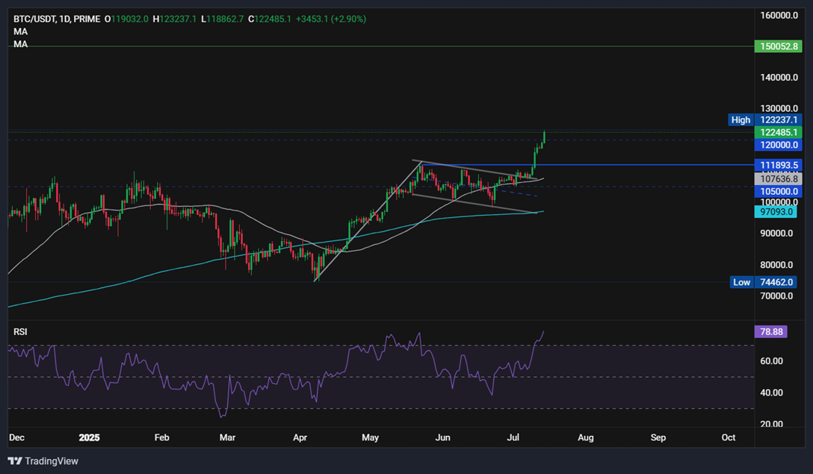The width and height of the screenshot is (813, 474).
Task: Click the 97093.0 teal MA label
Action: click(x=776, y=212)
